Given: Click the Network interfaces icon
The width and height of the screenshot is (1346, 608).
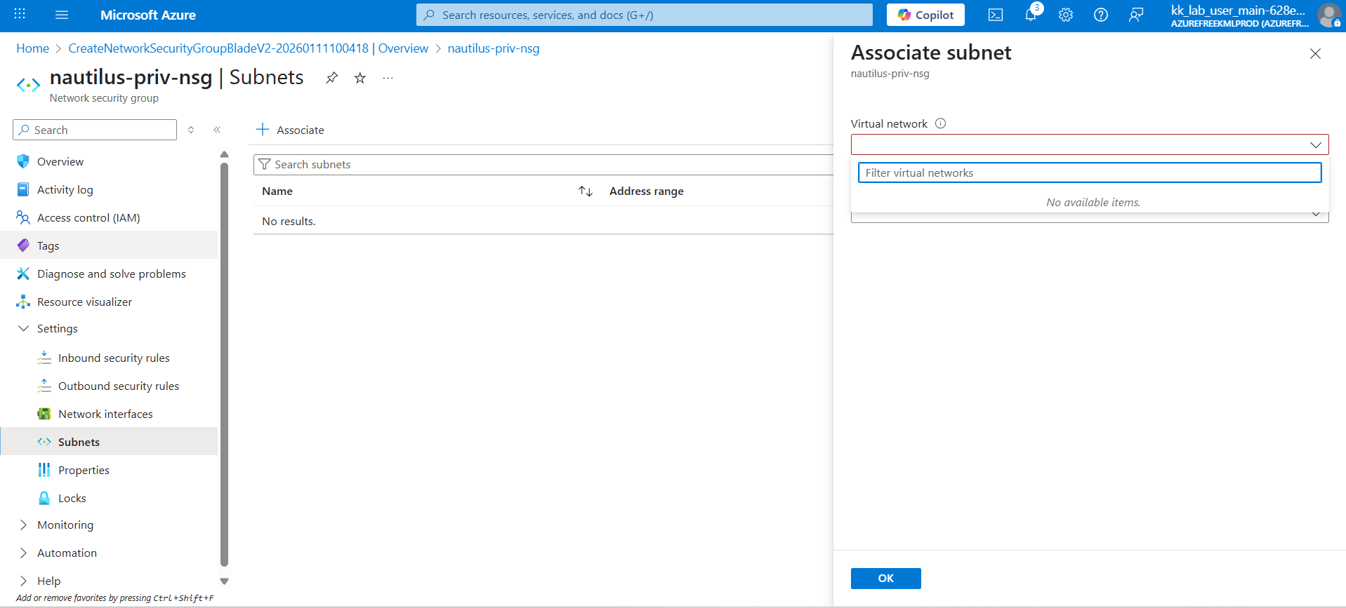Looking at the screenshot, I should coord(44,414).
